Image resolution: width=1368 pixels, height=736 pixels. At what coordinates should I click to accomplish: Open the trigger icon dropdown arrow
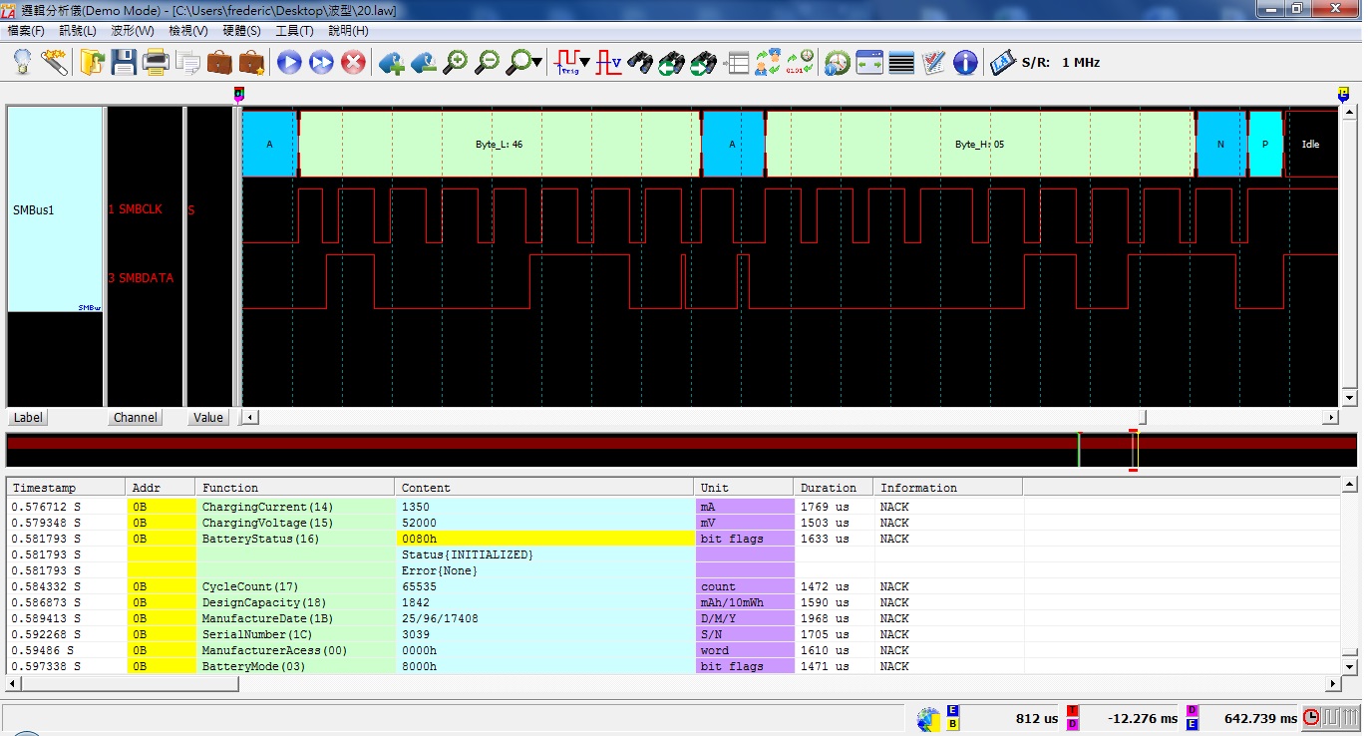tap(585, 63)
